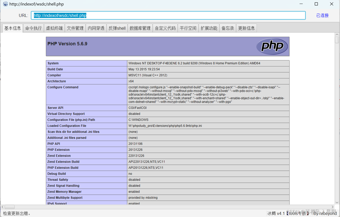Open the 反弹shell tab
The image size is (340, 217).
117,28
